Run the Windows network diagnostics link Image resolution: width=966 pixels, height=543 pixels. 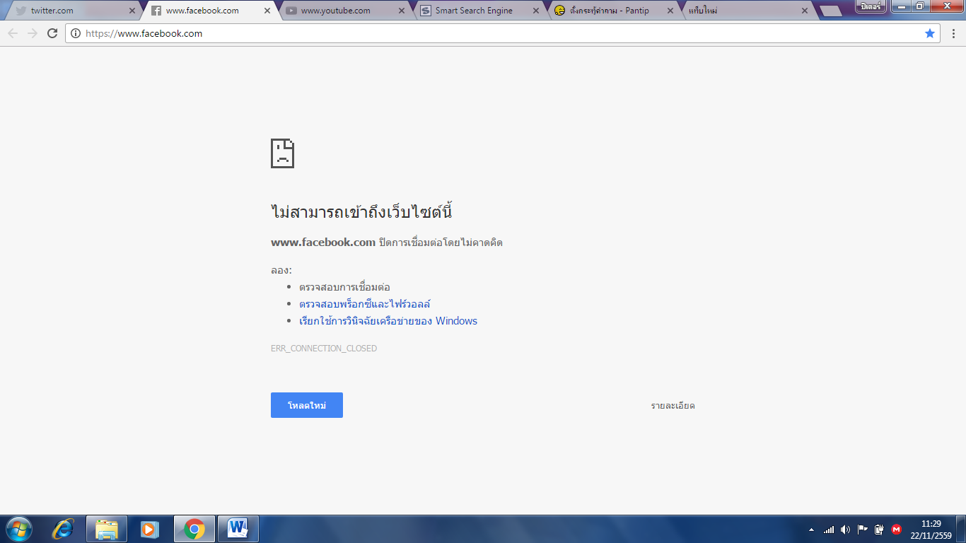tap(388, 321)
